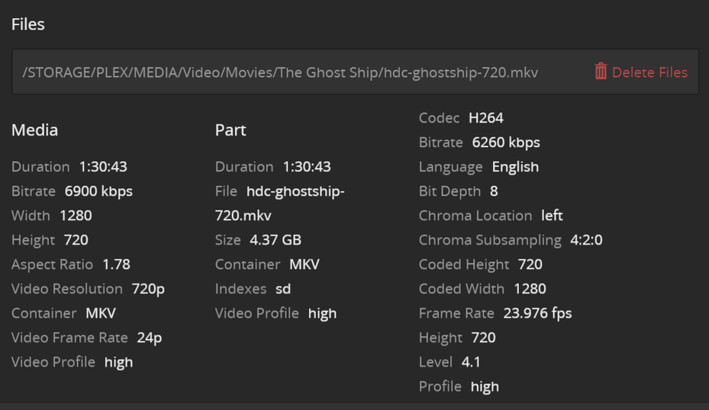Click the hdc-ghostship-720.mkv file path
The image size is (709, 410).
tap(280, 72)
